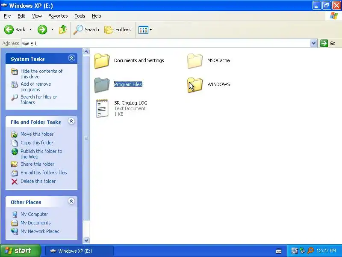Click Delete this folder link

38,181
